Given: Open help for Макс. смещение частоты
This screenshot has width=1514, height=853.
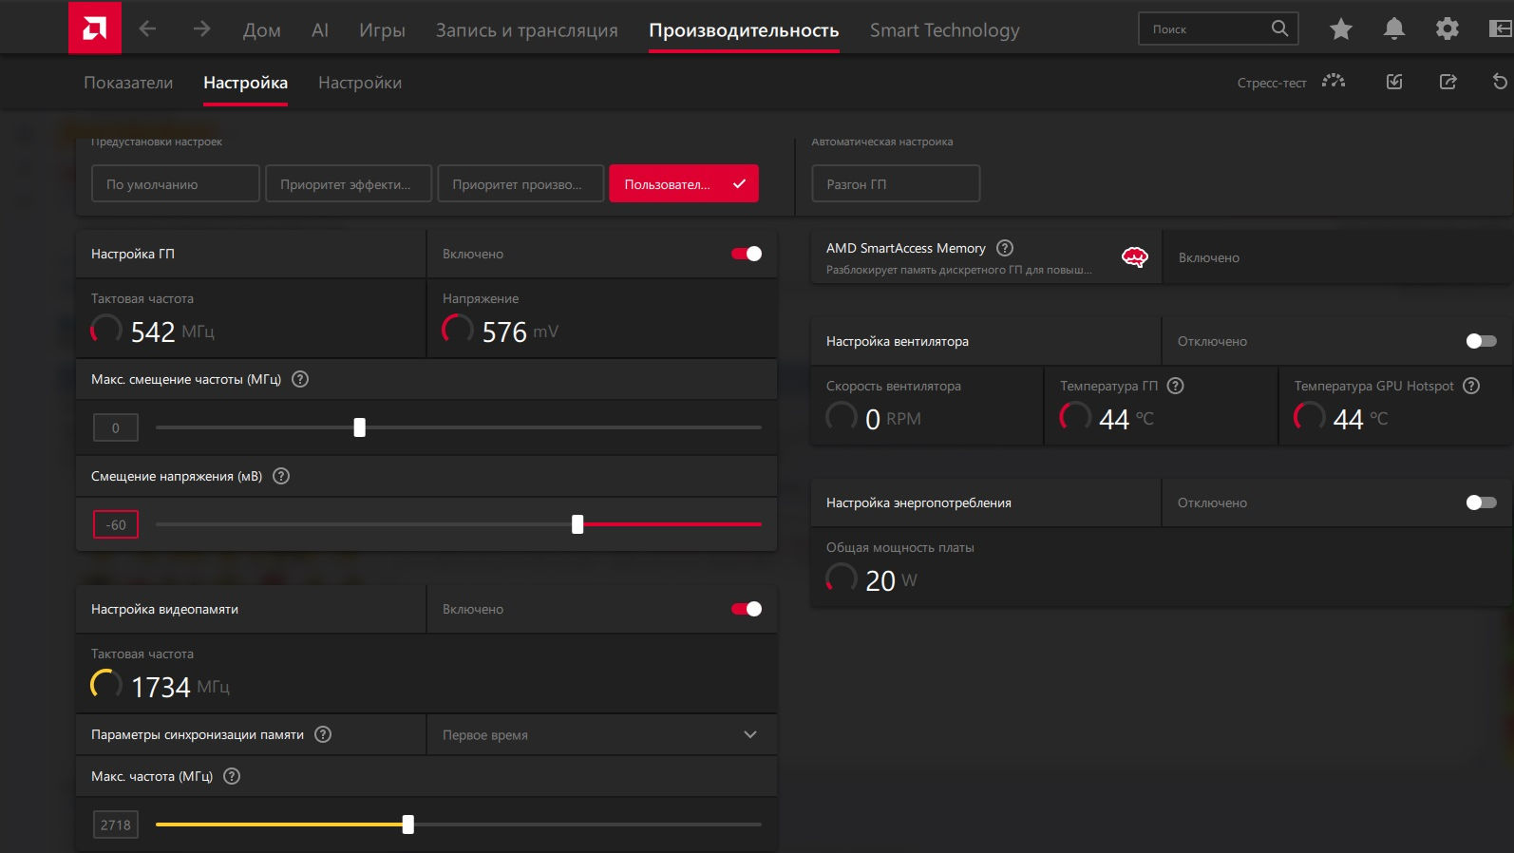Looking at the screenshot, I should coord(300,379).
